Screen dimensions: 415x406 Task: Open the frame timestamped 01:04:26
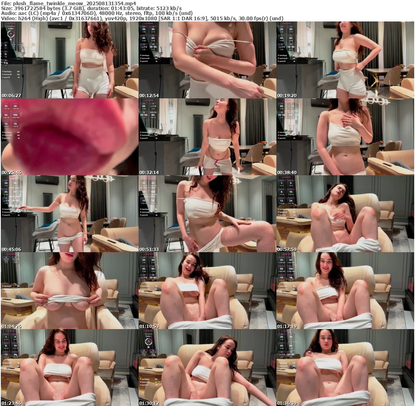coord(69,291)
